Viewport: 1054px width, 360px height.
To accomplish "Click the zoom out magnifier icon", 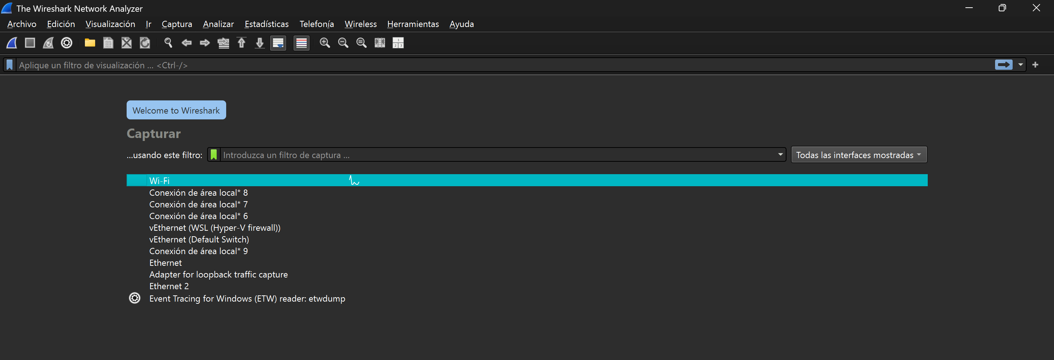I will [343, 43].
